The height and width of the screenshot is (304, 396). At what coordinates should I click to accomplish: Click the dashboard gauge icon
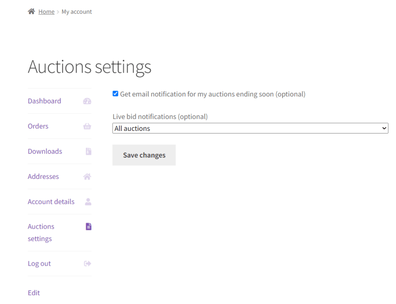pos(87,101)
